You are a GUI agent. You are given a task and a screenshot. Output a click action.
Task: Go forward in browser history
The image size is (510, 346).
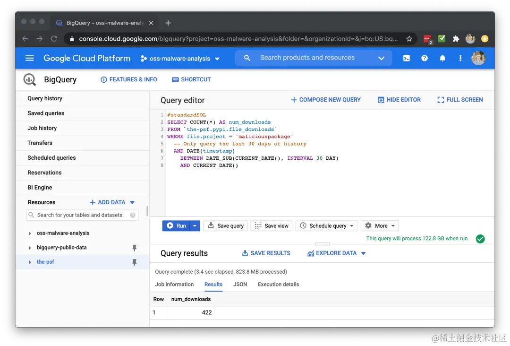39,39
